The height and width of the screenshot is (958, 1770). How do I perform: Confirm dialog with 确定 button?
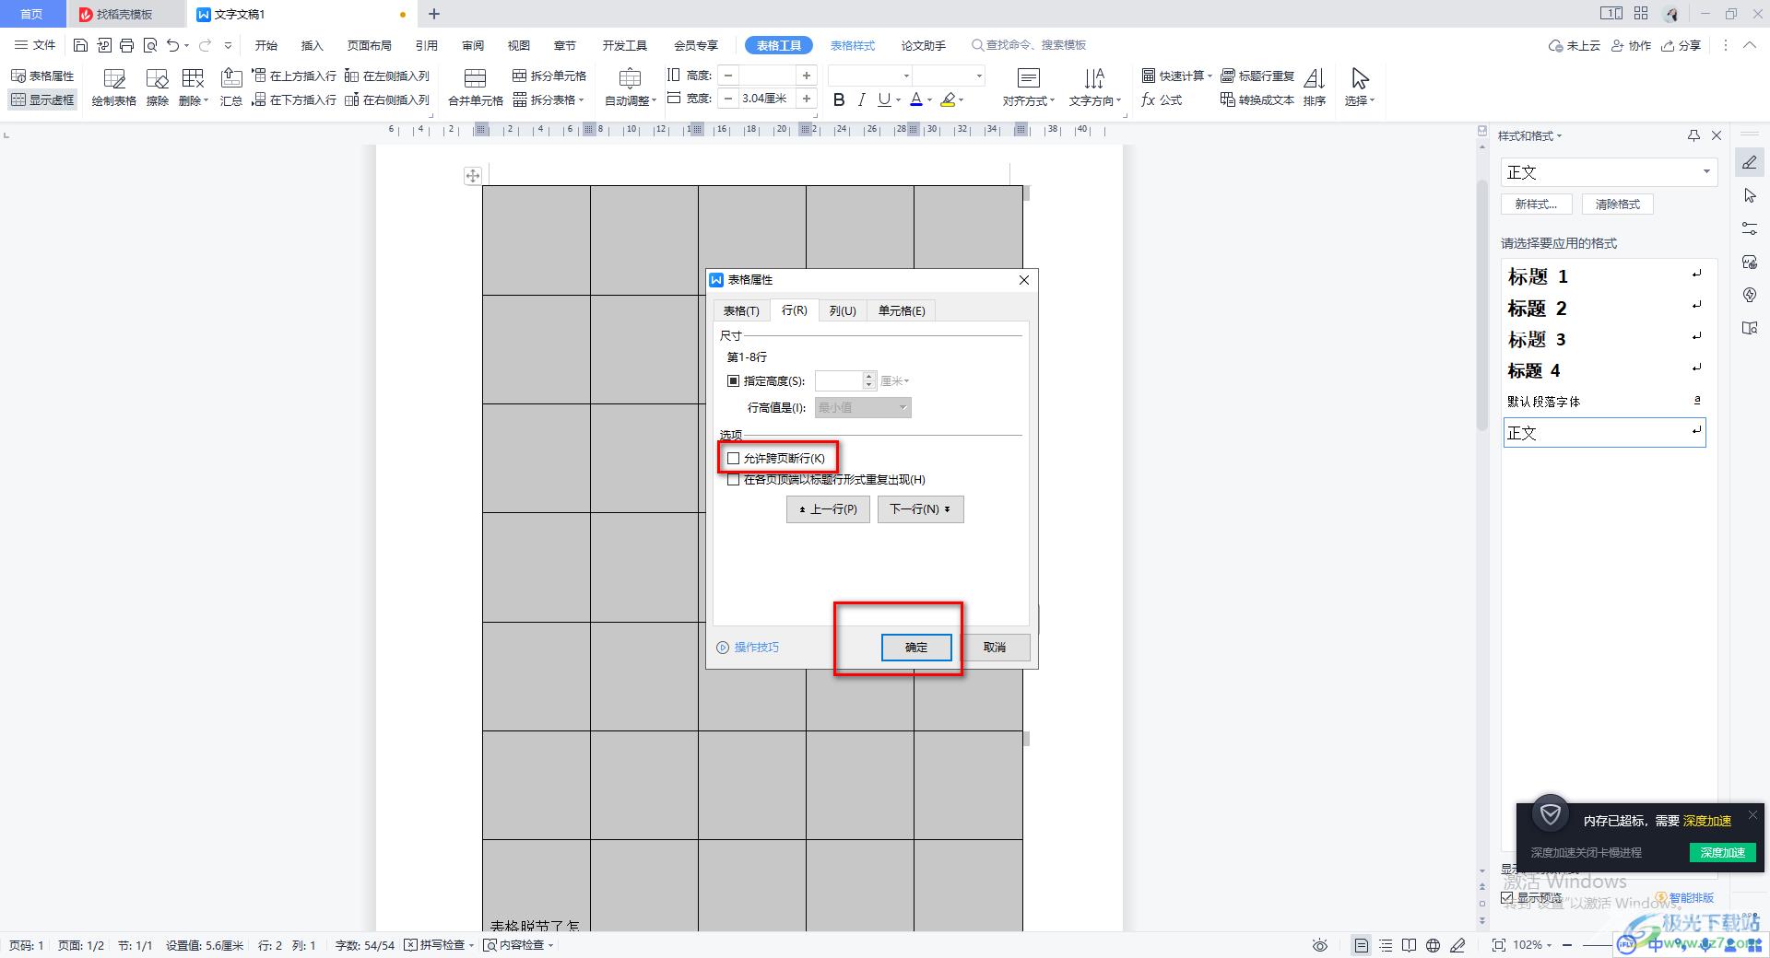(916, 648)
